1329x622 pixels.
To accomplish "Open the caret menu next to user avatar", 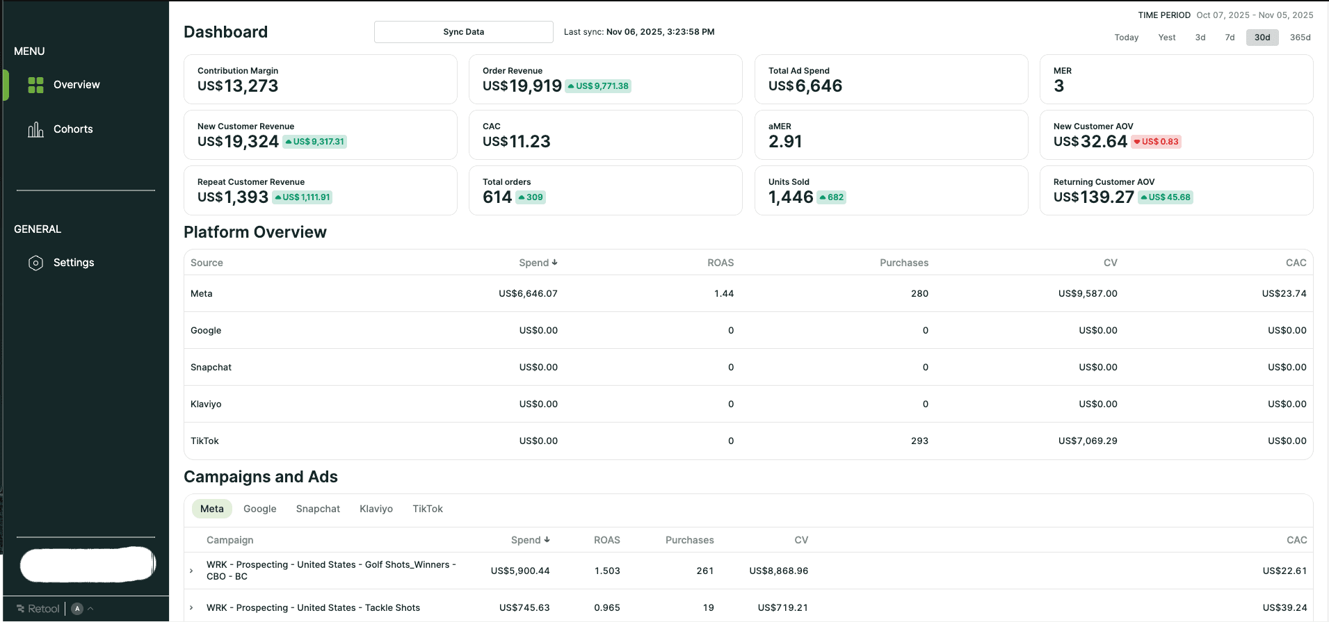I will pyautogui.click(x=90, y=609).
